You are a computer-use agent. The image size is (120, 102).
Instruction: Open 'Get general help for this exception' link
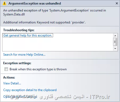coord(28,35)
